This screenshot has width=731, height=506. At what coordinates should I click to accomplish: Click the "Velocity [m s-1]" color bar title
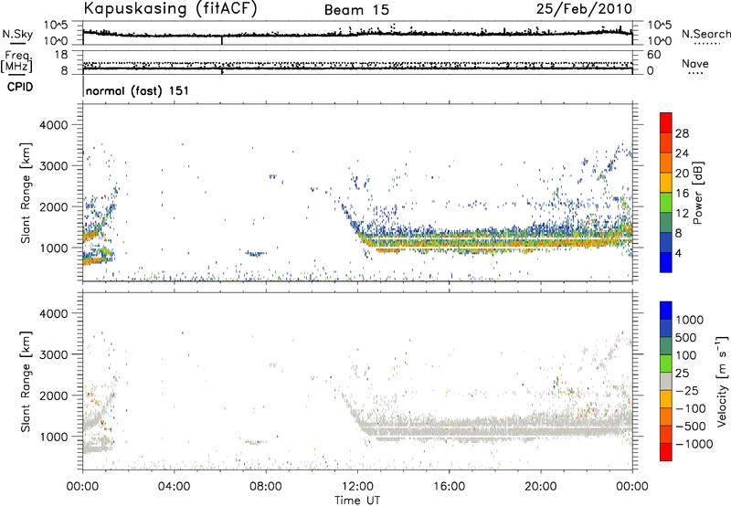pos(722,381)
